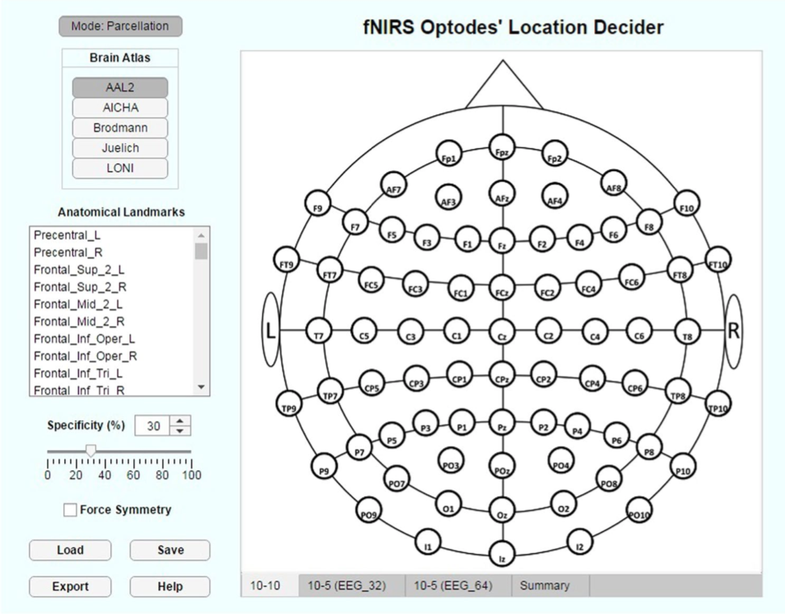This screenshot has width=785, height=614.
Task: Click the Help button
Action: tap(169, 587)
